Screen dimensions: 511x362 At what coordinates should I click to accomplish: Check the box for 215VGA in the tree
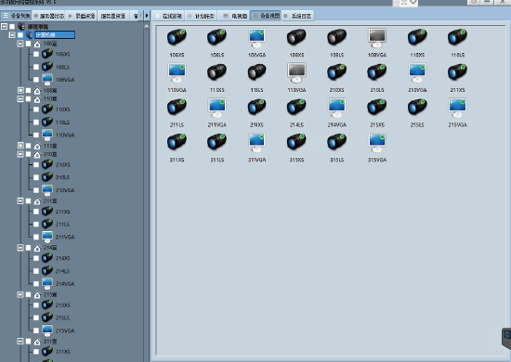(x=36, y=330)
